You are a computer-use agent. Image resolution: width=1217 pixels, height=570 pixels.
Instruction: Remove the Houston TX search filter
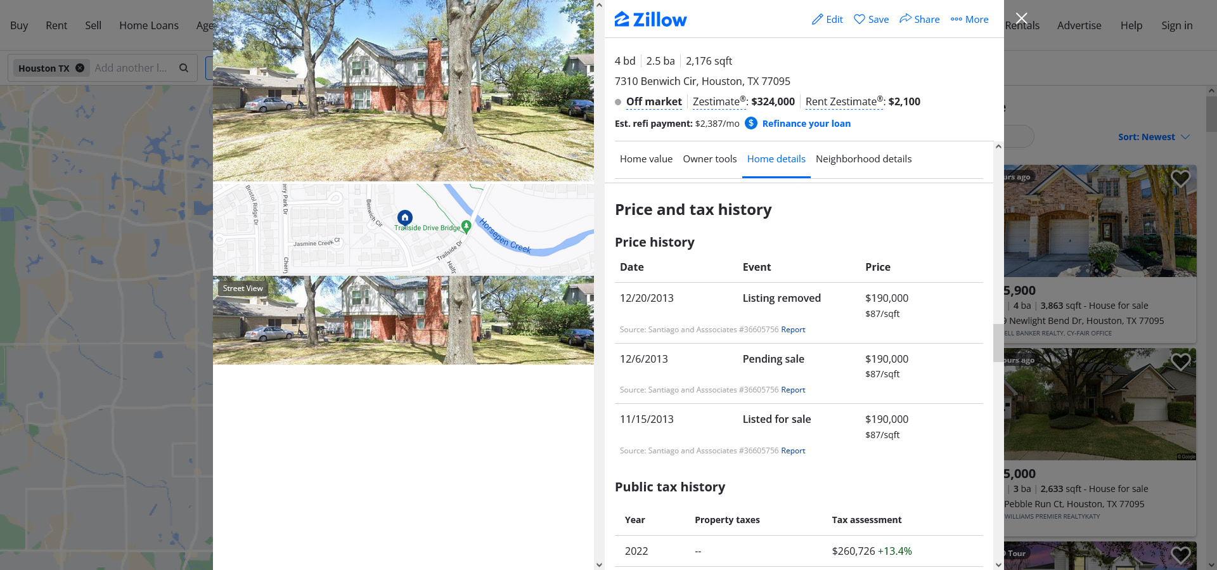(x=80, y=68)
